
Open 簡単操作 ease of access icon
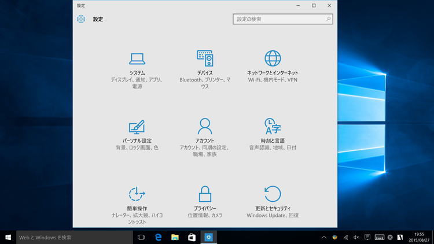point(137,194)
